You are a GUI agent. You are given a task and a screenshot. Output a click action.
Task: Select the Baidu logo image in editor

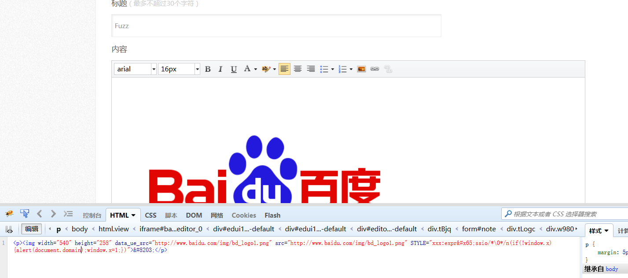(x=264, y=170)
